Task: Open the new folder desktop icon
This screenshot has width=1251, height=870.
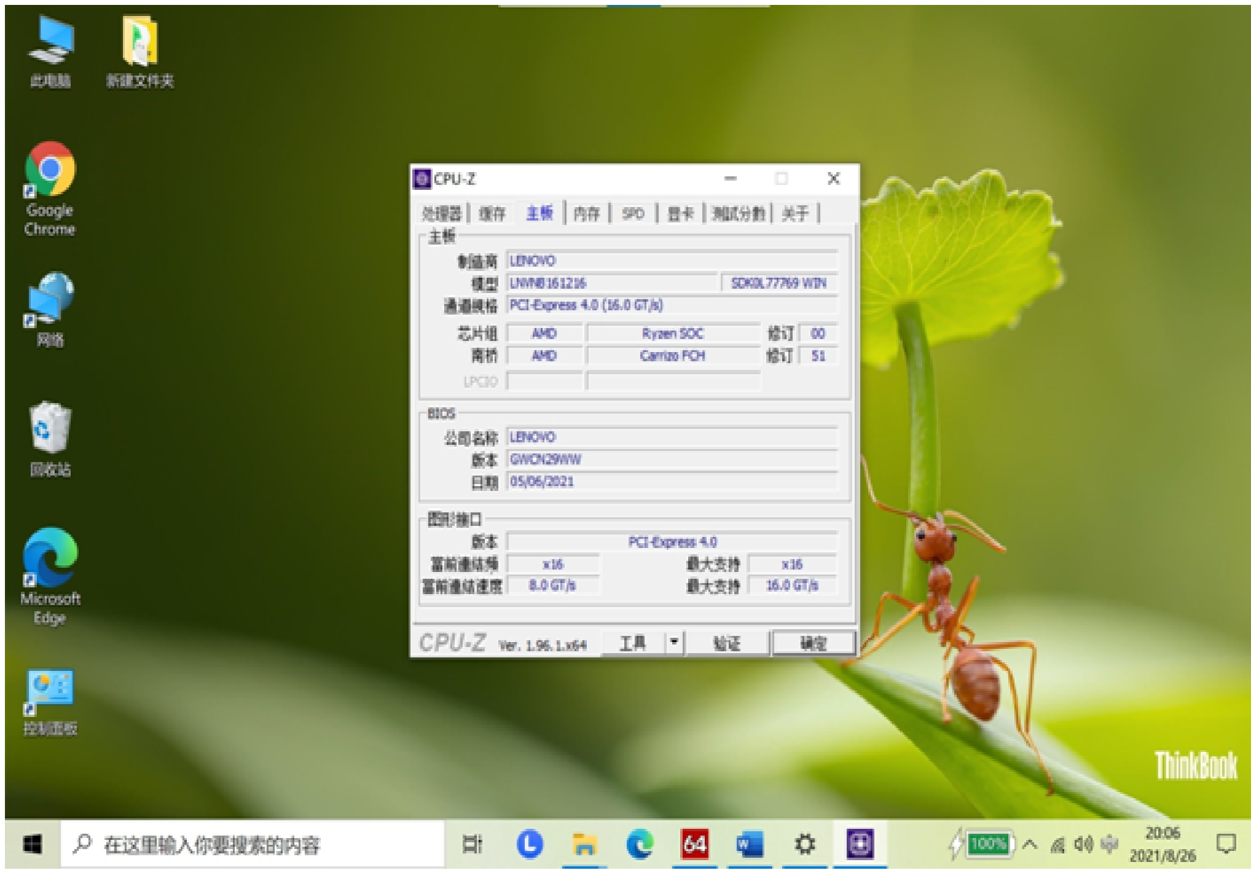Action: (140, 52)
